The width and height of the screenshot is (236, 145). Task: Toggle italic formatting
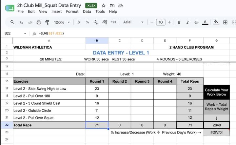pyautogui.click(x=187, y=22)
